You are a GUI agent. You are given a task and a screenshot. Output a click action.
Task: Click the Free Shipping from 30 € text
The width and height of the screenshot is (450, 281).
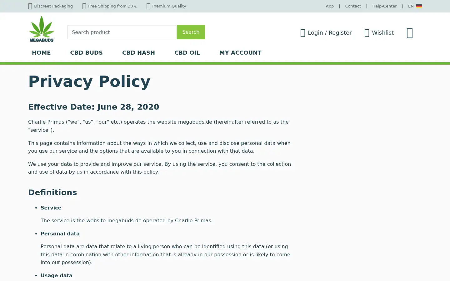112,6
